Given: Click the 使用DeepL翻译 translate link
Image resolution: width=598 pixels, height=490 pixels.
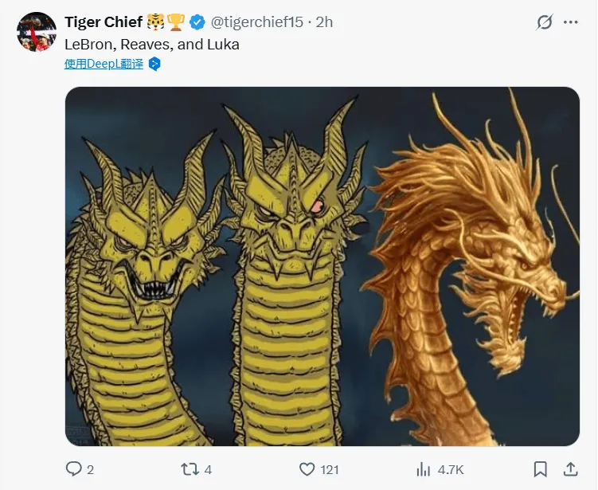Looking at the screenshot, I should click(104, 64).
